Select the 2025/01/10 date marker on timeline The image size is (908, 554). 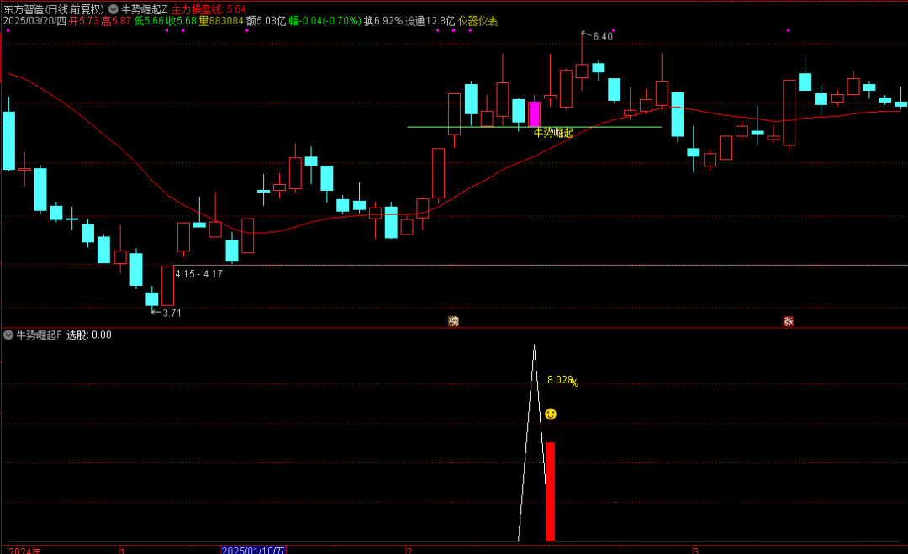pyautogui.click(x=253, y=551)
